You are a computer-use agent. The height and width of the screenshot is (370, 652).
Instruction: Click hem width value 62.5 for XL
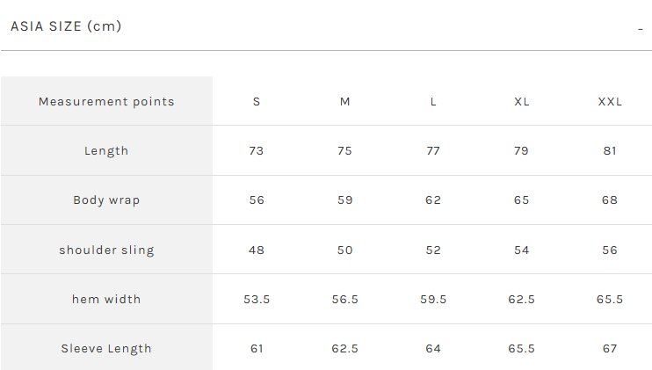point(522,300)
